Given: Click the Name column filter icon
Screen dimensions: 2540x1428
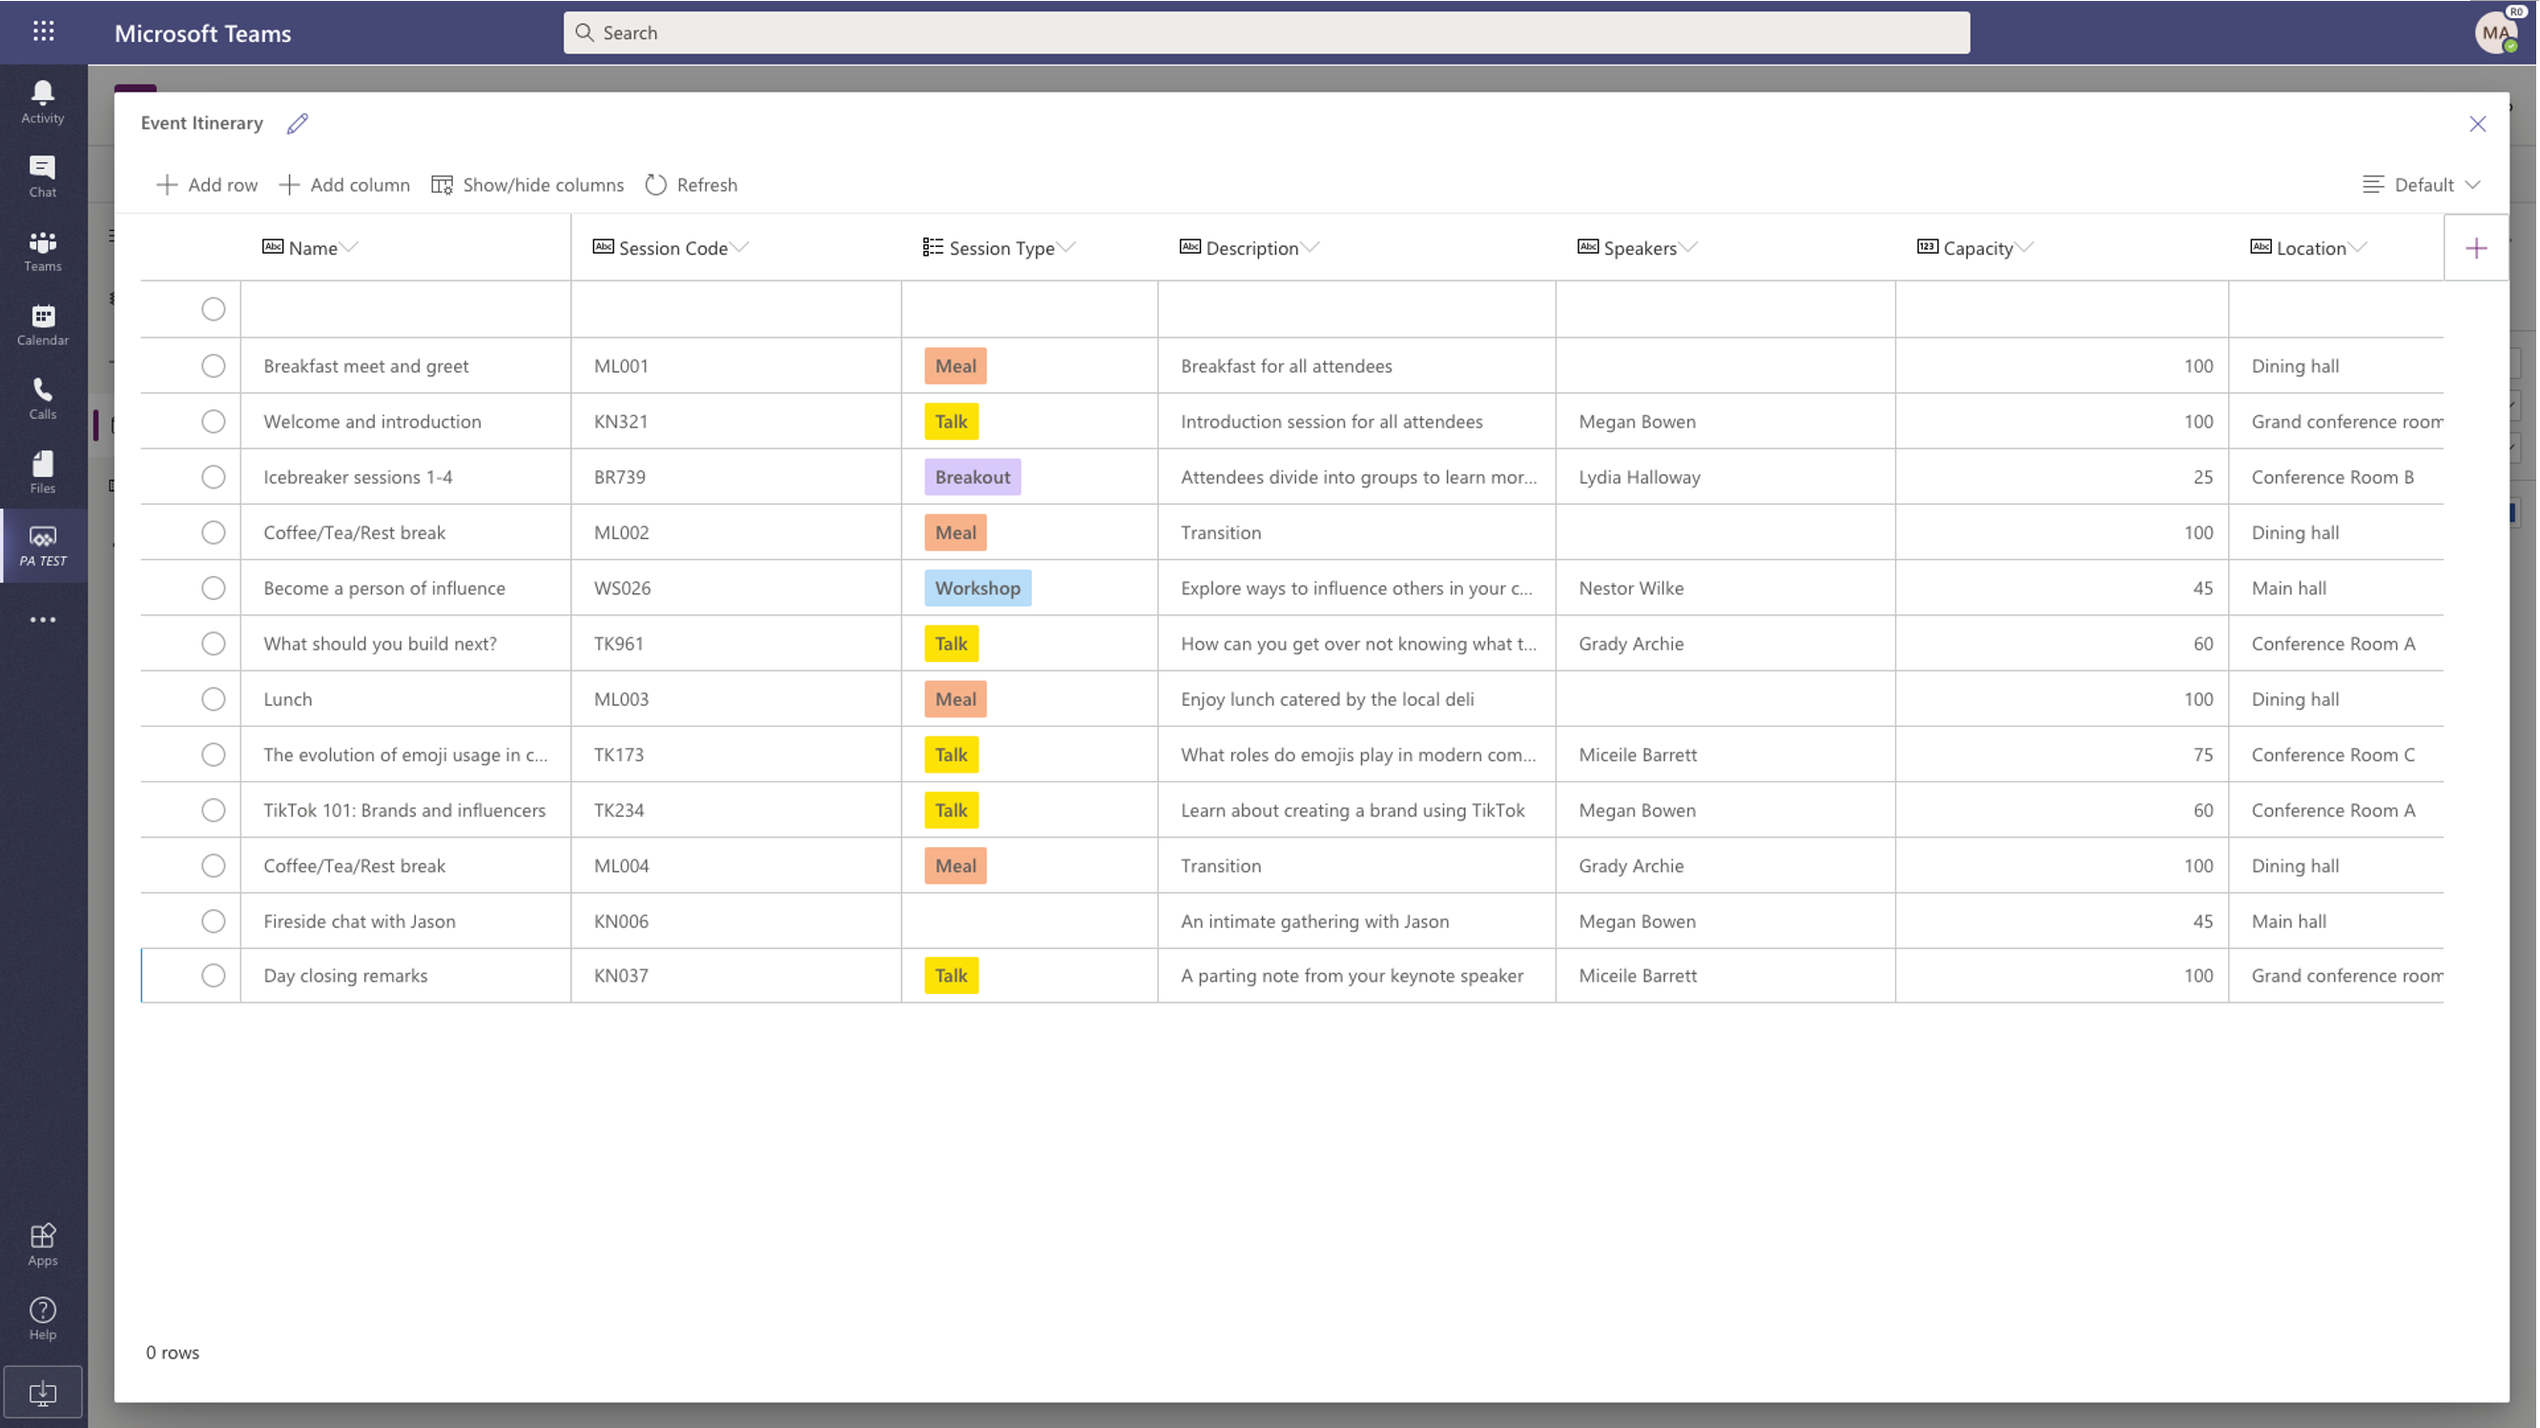Looking at the screenshot, I should tap(349, 248).
